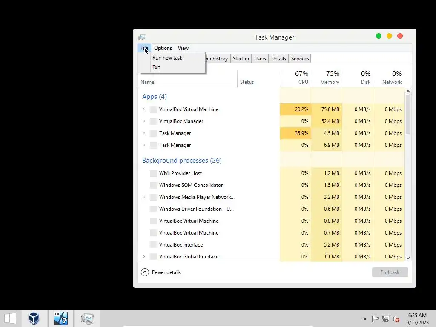Sort processes by Disk column
436x327 pixels.
coord(358,78)
